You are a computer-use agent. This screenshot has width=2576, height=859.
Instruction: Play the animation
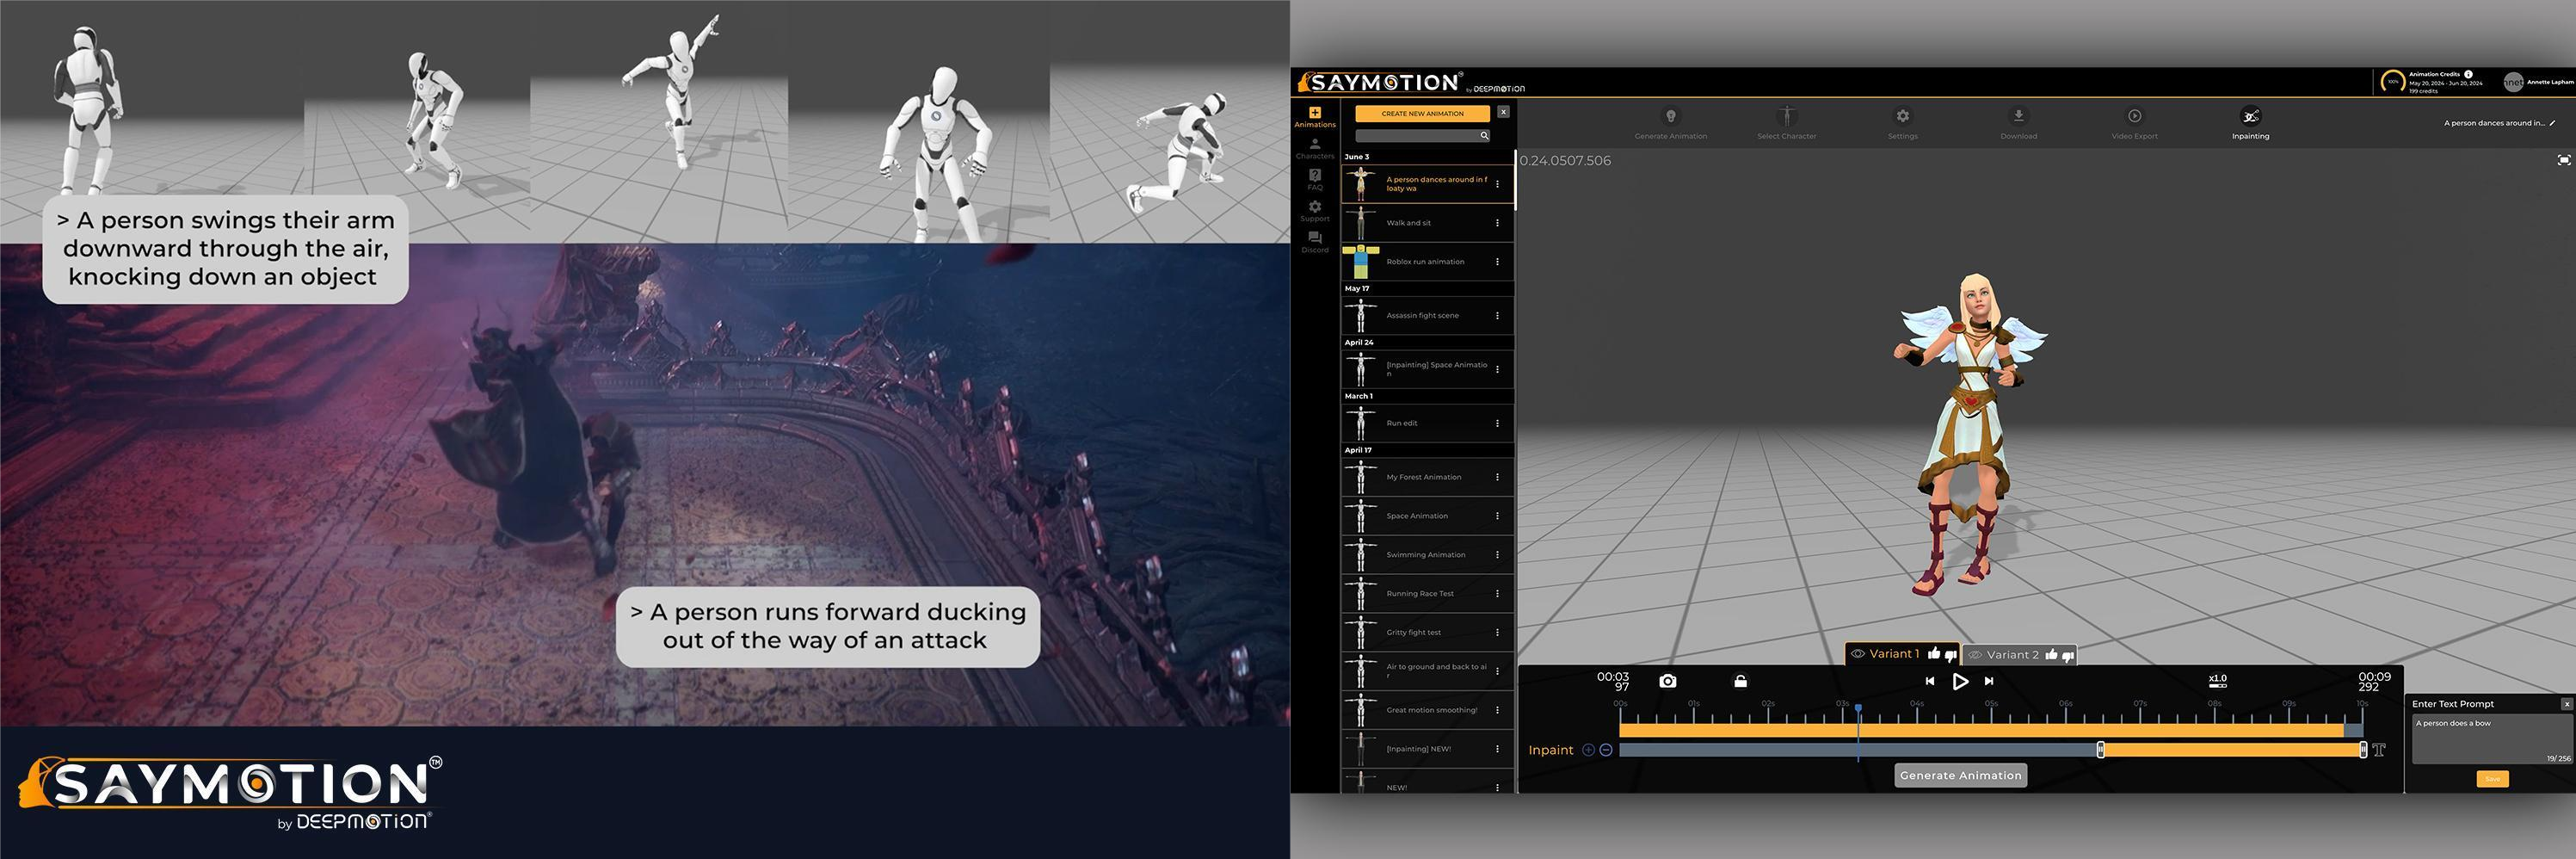(x=1960, y=681)
